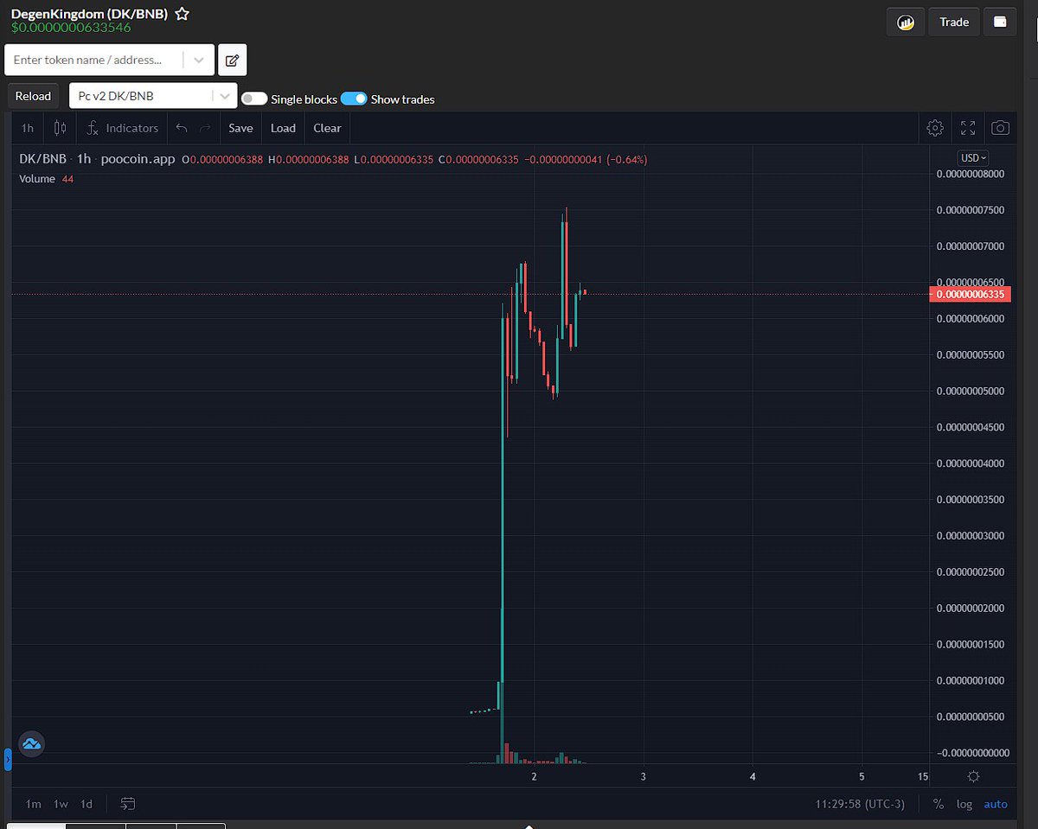The image size is (1038, 829).
Task: Take a chart snapshot with the camera icon
Action: (x=1000, y=127)
